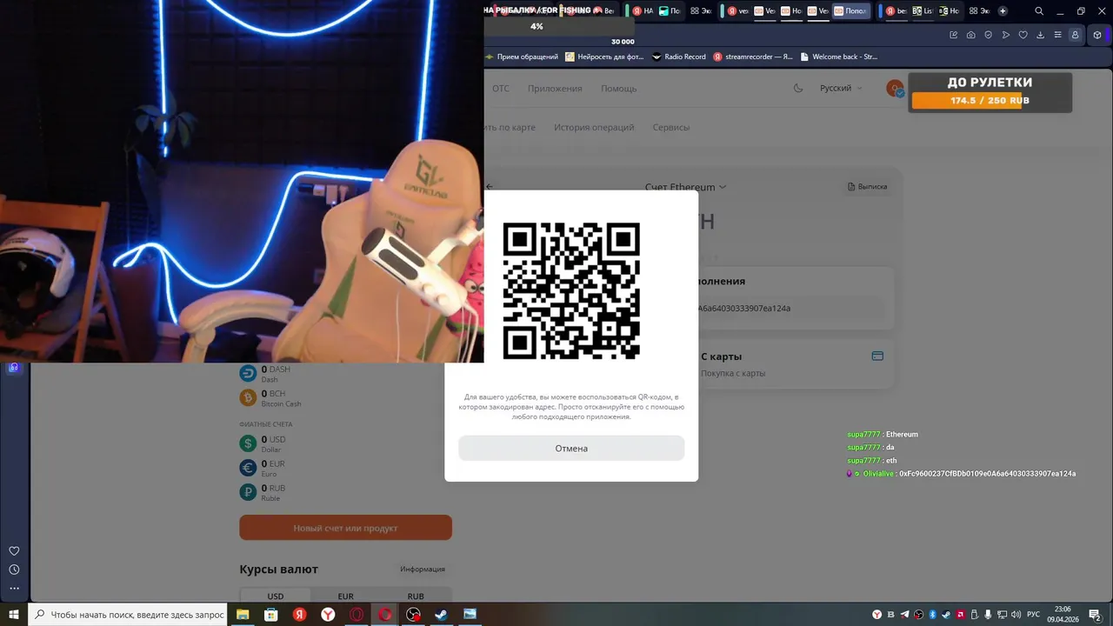1113x626 pixels.
Task: Click the Windows taskbar search box
Action: pyautogui.click(x=129, y=615)
